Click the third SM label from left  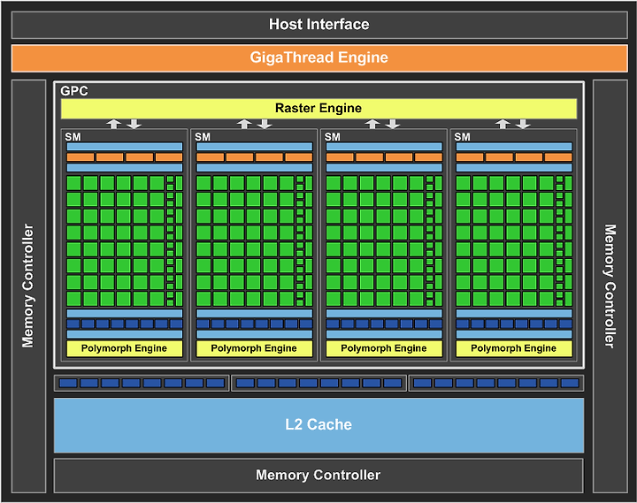pos(333,137)
